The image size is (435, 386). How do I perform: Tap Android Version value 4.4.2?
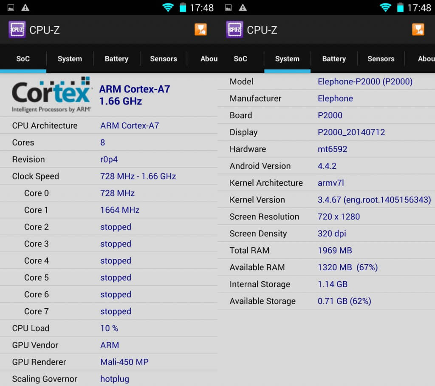point(327,166)
